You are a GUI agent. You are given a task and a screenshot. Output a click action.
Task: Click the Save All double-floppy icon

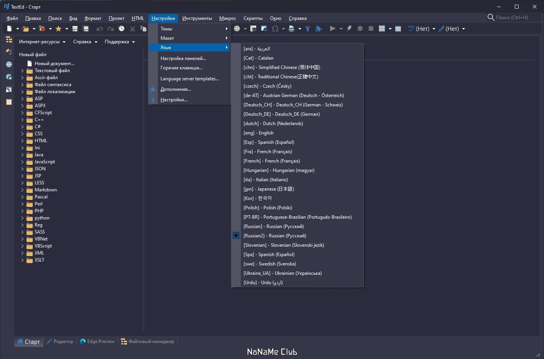86,28
